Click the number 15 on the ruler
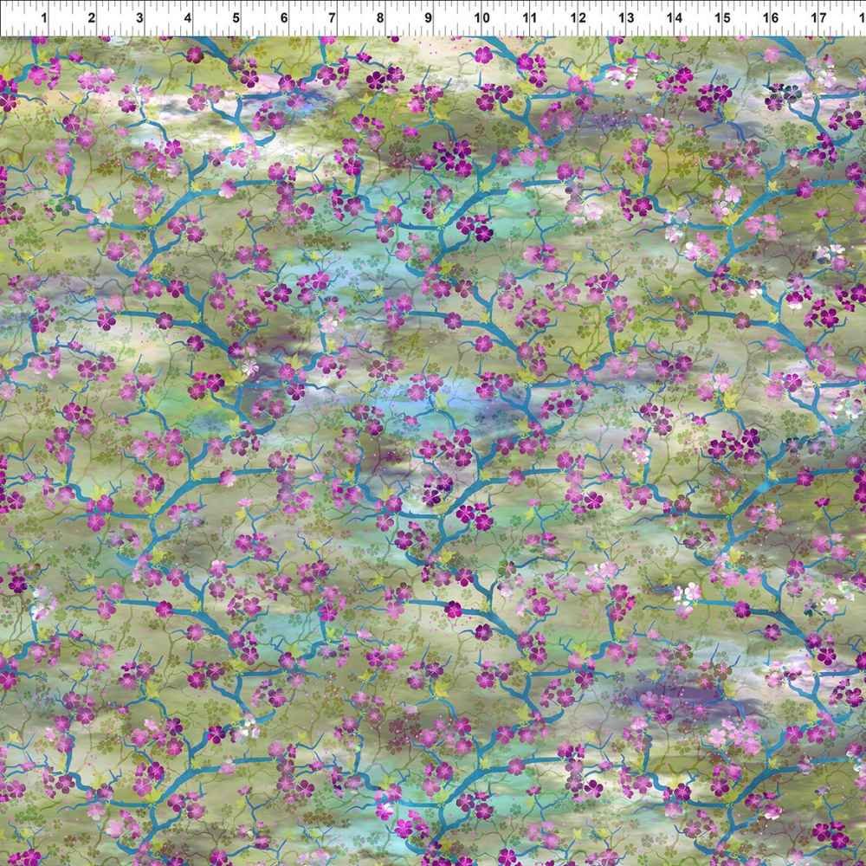The width and height of the screenshot is (866, 866). click(722, 17)
